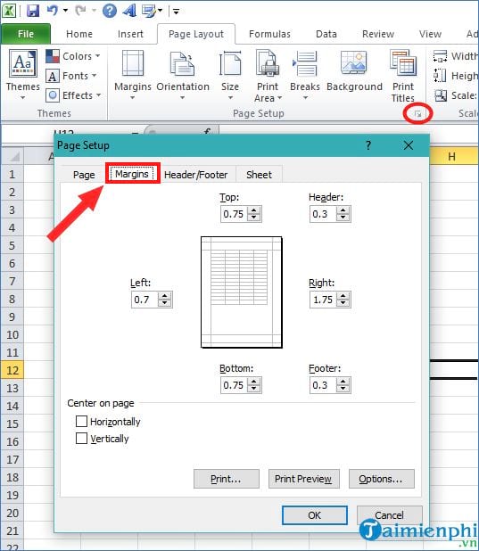Decrease the Bottom margin with down spinner
The width and height of the screenshot is (479, 551).
(254, 389)
